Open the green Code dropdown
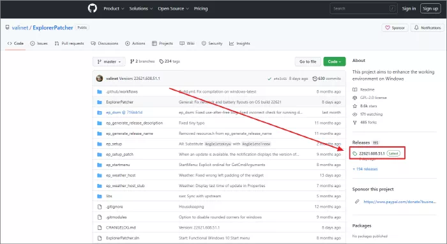This screenshot has height=244, width=447. click(x=335, y=61)
